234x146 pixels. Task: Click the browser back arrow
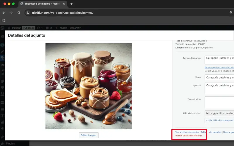coord(4,13)
